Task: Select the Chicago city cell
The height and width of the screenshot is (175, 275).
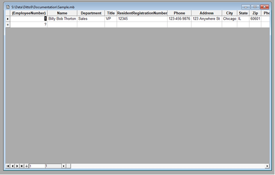Action: point(229,19)
